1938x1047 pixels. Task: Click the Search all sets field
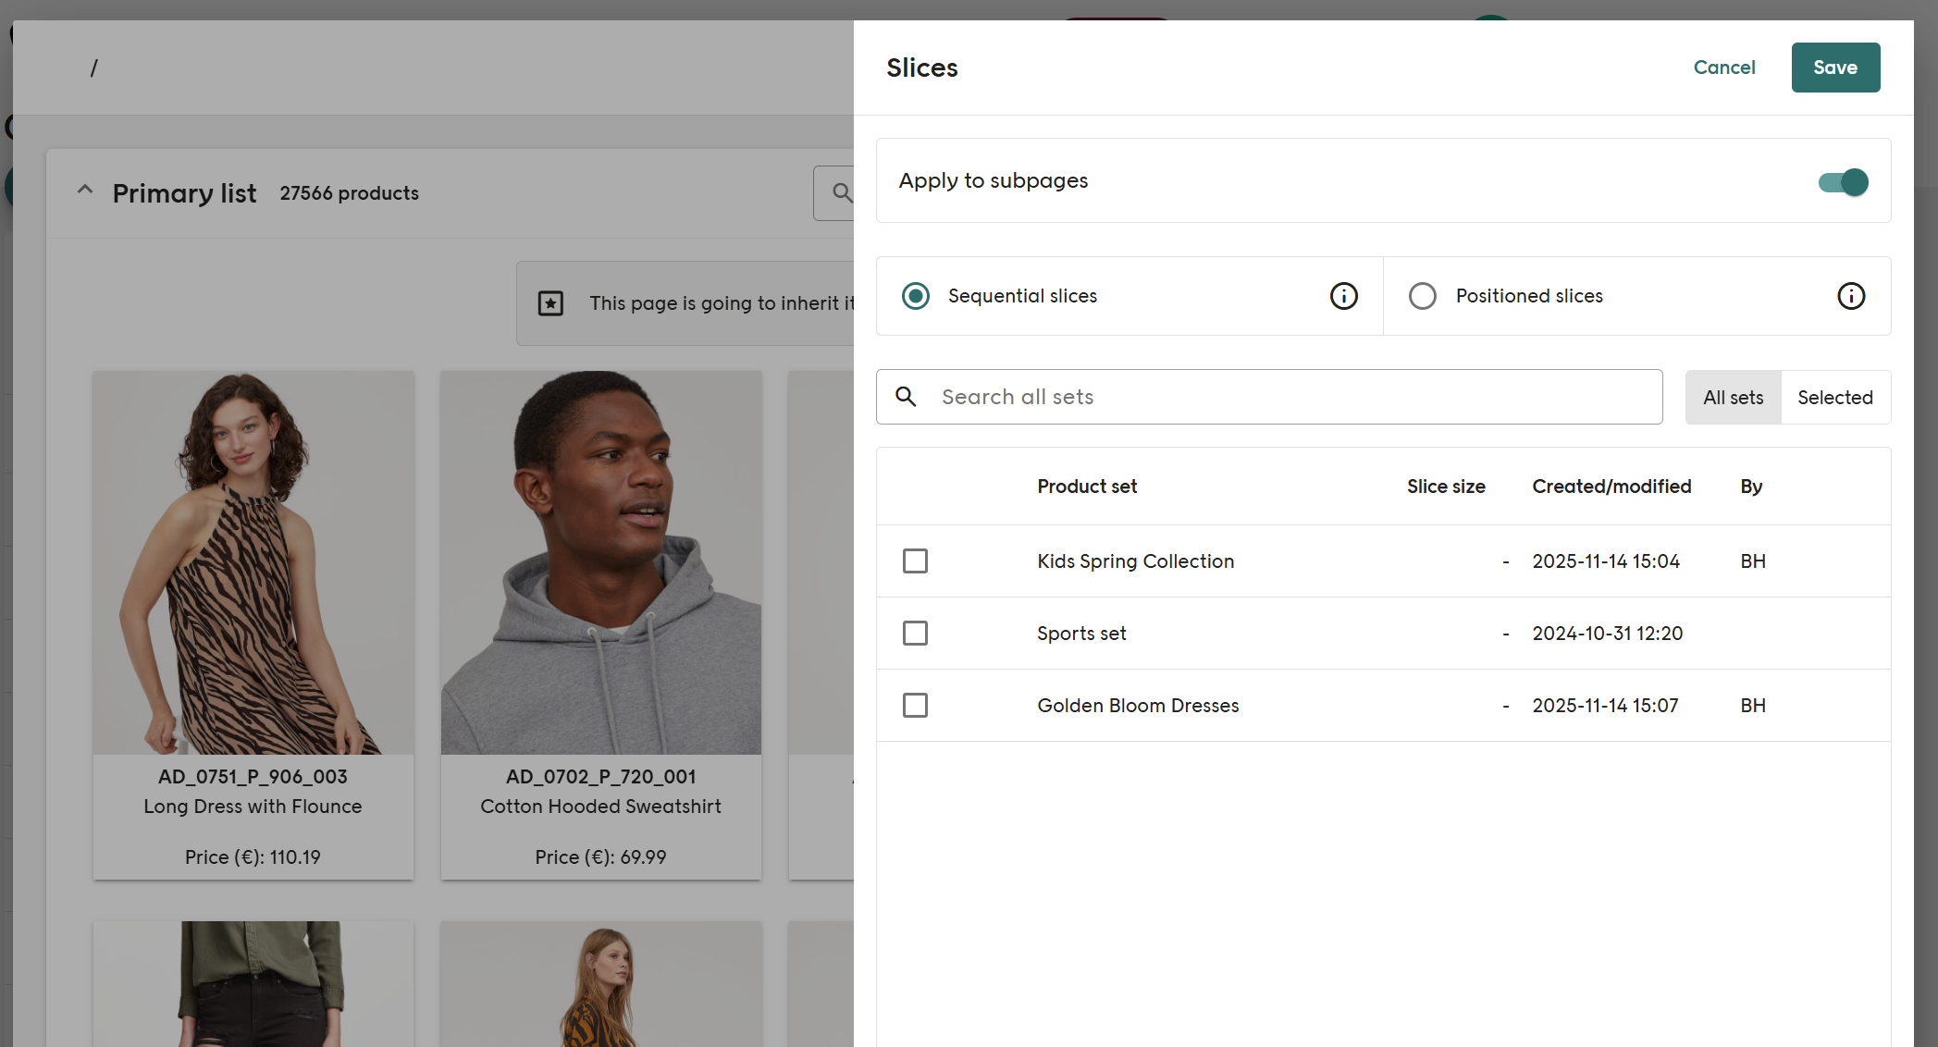point(1295,397)
